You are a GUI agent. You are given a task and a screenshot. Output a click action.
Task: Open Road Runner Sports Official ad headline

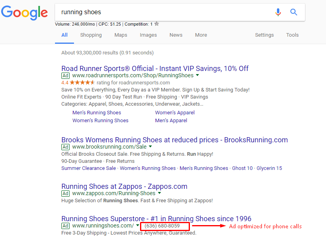[155, 68]
